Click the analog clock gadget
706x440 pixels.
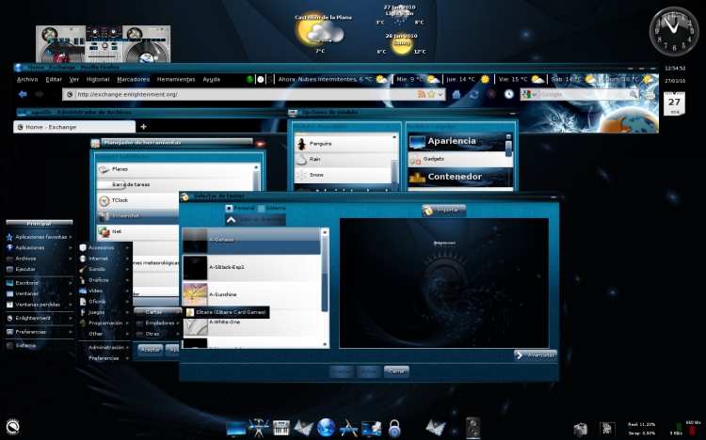pos(674,31)
